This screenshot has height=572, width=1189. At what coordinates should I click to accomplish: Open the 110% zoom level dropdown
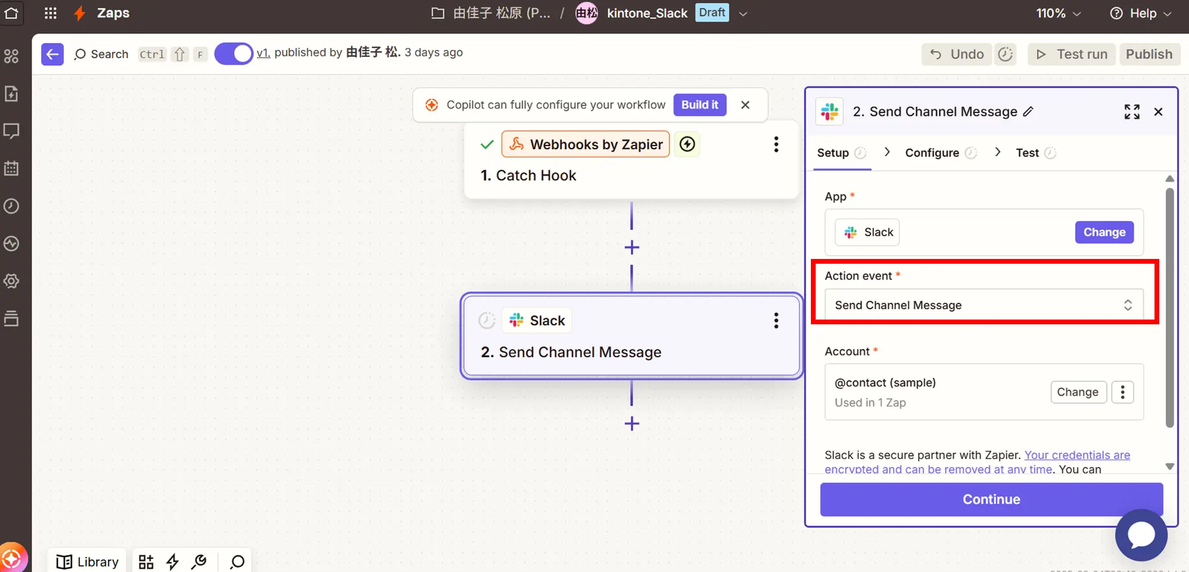(1058, 13)
